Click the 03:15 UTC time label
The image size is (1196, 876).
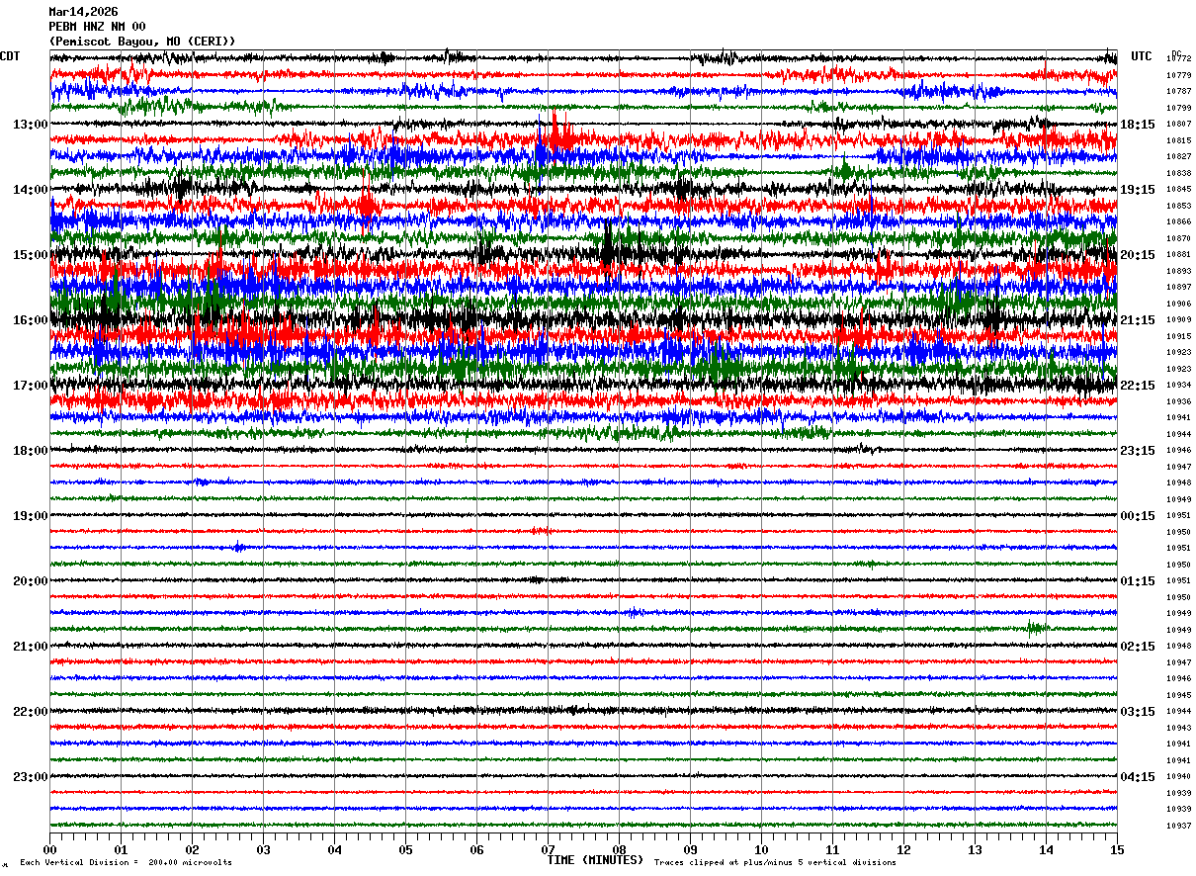pyautogui.click(x=1137, y=712)
